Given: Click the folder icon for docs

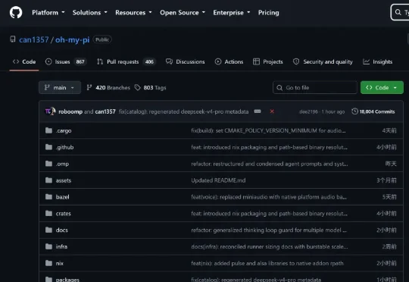Looking at the screenshot, I should point(48,230).
